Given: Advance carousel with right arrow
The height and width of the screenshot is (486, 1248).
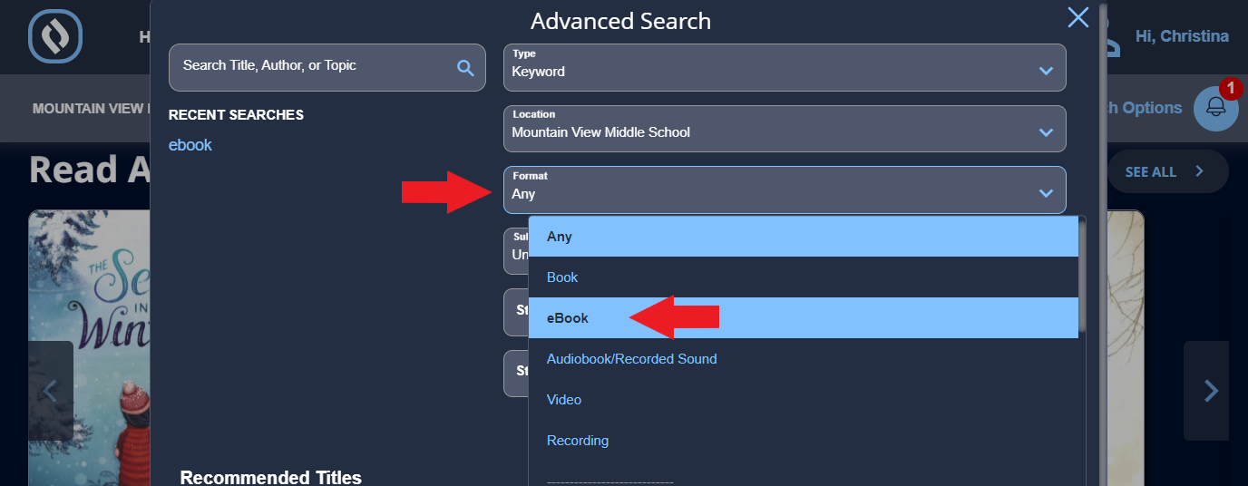Looking at the screenshot, I should point(1210,391).
